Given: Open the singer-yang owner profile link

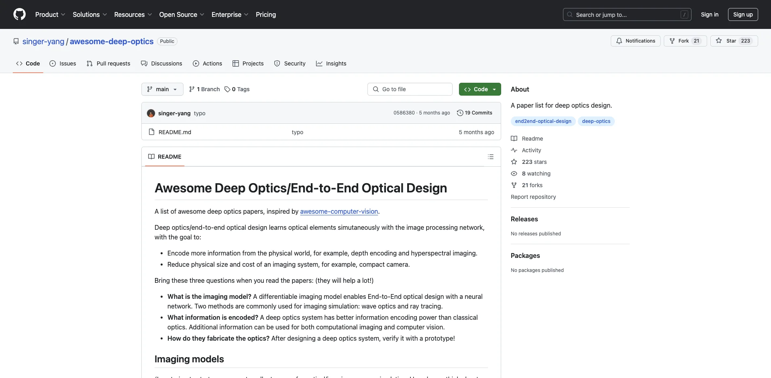Looking at the screenshot, I should tap(43, 41).
